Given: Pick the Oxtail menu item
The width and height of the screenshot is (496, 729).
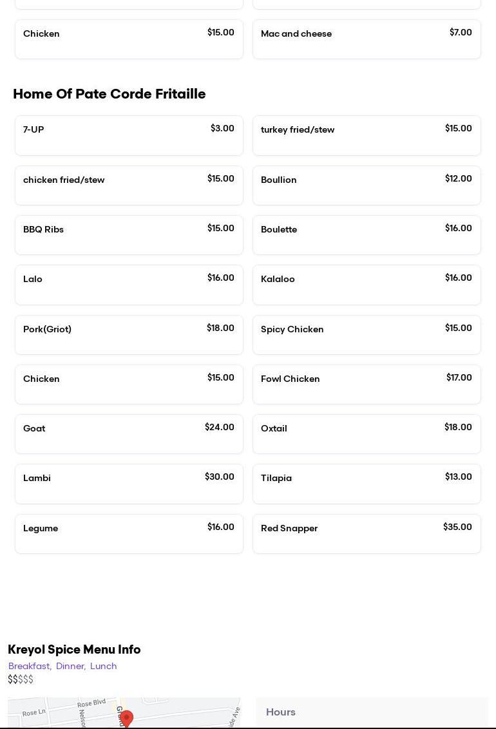Looking at the screenshot, I should click(x=367, y=434).
